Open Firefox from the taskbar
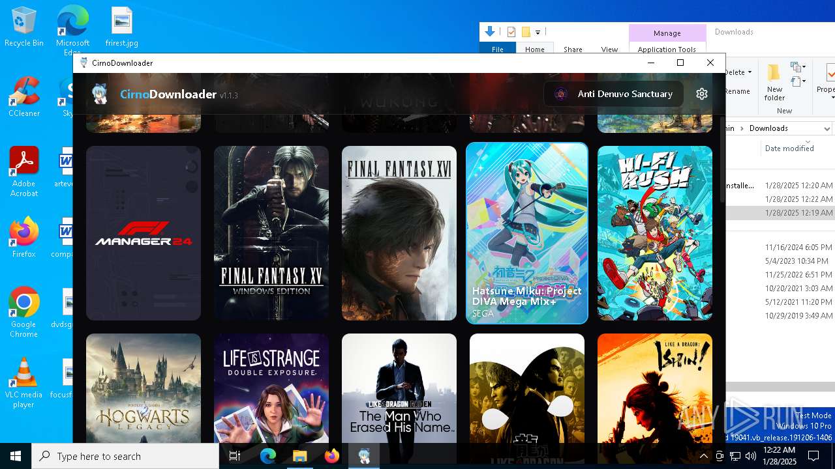The height and width of the screenshot is (469, 835). coord(332,456)
